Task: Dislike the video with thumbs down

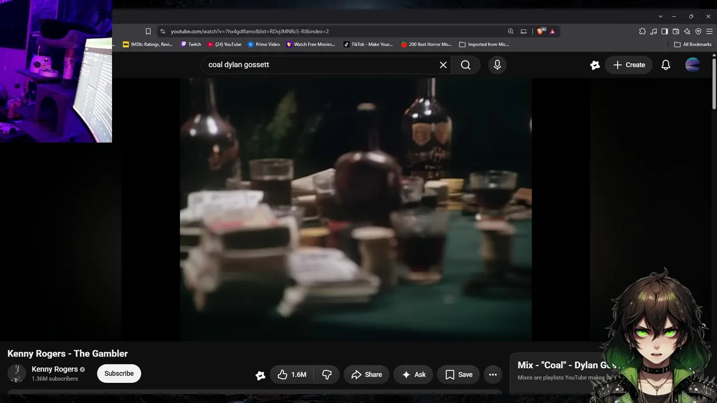Action: 327,374
